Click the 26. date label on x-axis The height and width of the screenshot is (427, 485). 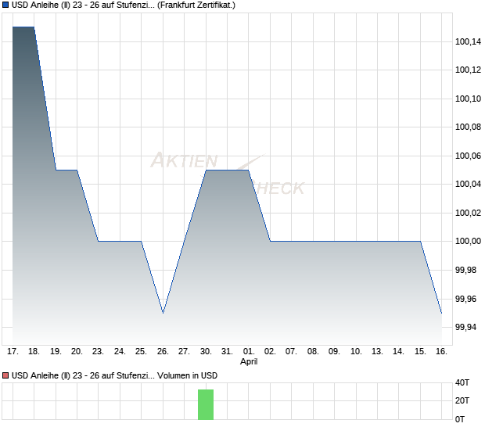[162, 352]
